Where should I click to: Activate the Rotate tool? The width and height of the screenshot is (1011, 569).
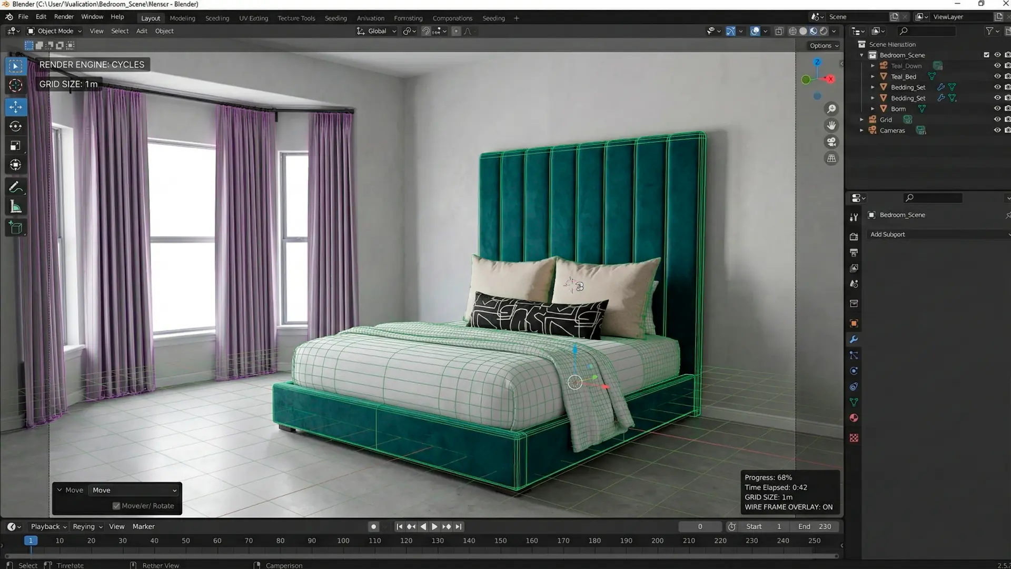click(x=15, y=126)
